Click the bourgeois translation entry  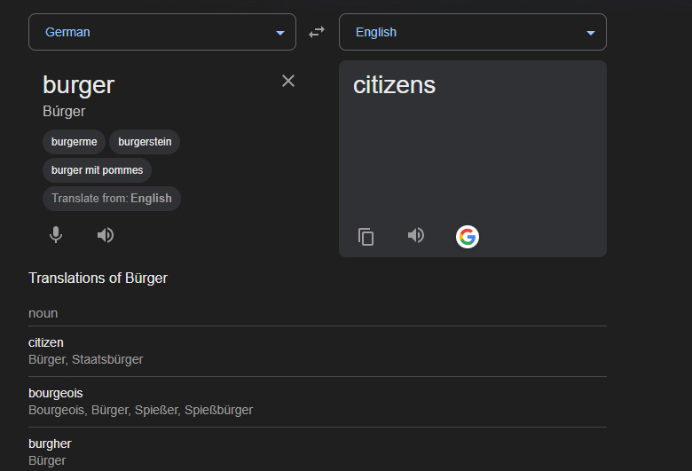coord(56,393)
